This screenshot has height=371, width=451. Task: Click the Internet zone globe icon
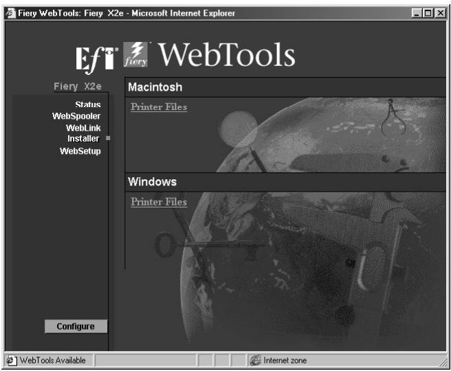click(255, 361)
